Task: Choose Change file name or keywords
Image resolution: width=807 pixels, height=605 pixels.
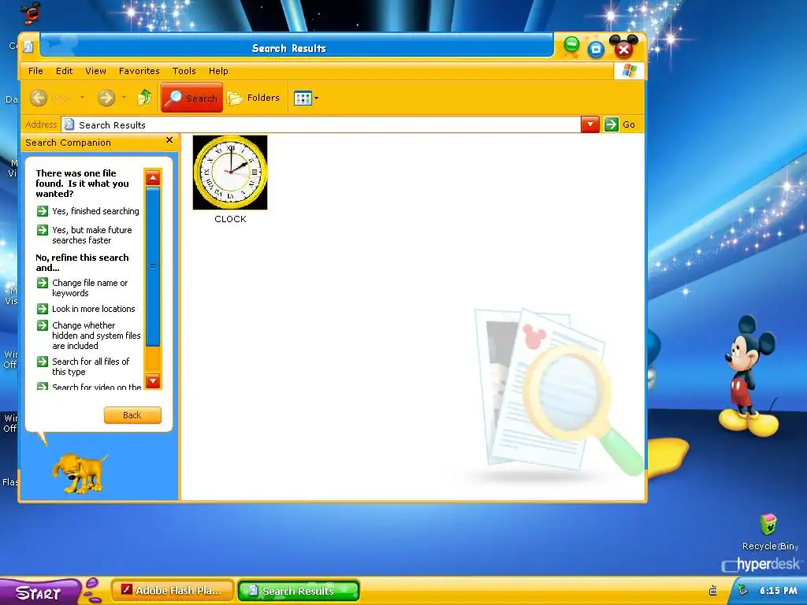Action: point(90,288)
